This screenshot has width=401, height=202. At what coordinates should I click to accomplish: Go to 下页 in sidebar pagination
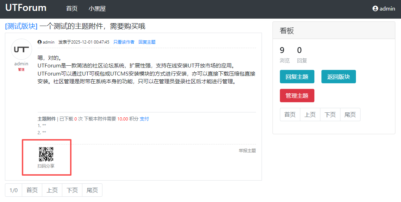coord(330,115)
